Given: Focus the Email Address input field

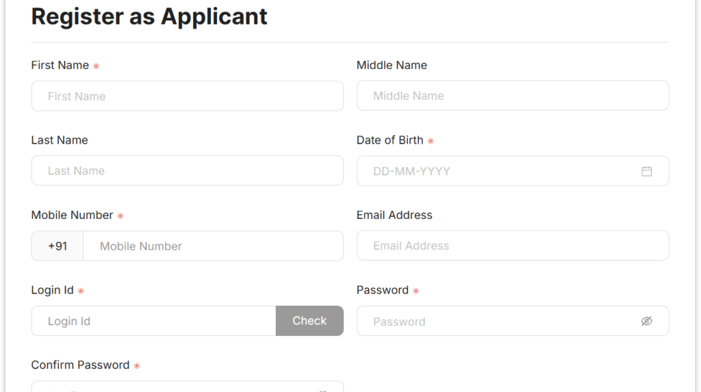Looking at the screenshot, I should coord(513,246).
